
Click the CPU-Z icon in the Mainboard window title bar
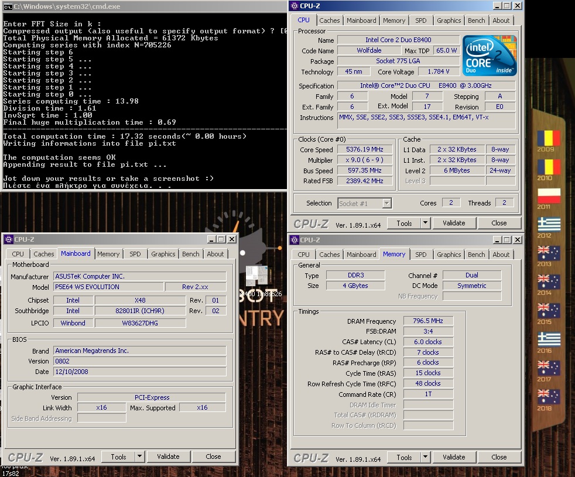pos(8,239)
